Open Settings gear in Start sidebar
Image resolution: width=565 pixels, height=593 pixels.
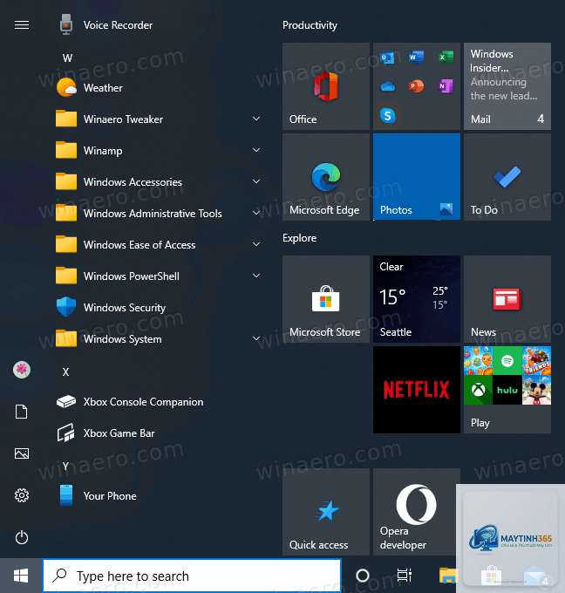click(x=22, y=495)
